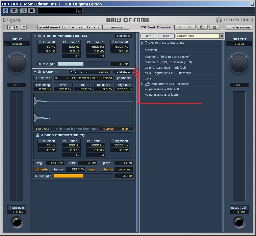Switch to setup B

pyautogui.click(x=17, y=27)
